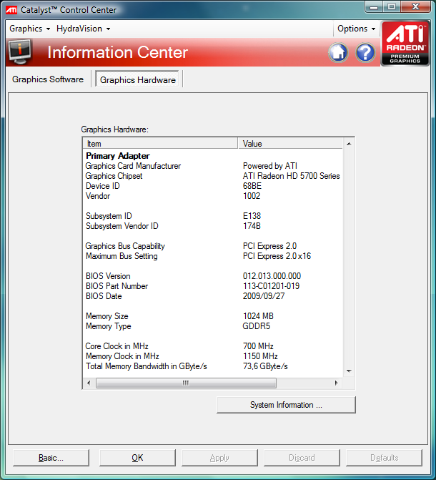The image size is (436, 480).
Task: Click the list's scroll down arrow
Action: point(349,371)
